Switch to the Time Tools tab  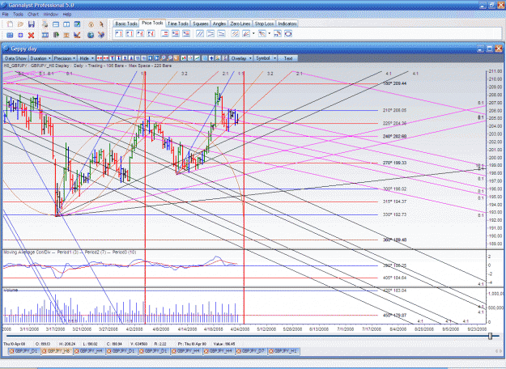point(178,23)
